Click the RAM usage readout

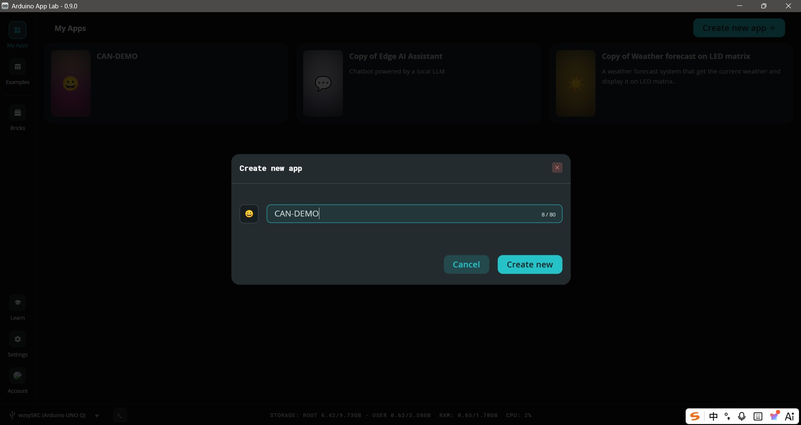pos(469,415)
